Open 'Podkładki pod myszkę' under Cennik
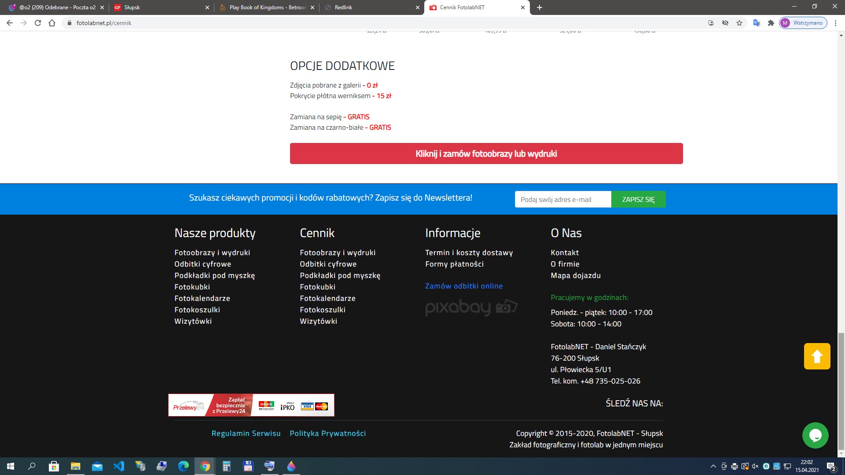 click(340, 275)
